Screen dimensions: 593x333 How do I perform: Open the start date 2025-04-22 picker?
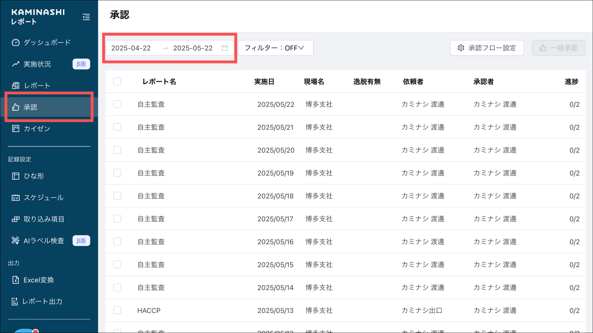coord(131,48)
